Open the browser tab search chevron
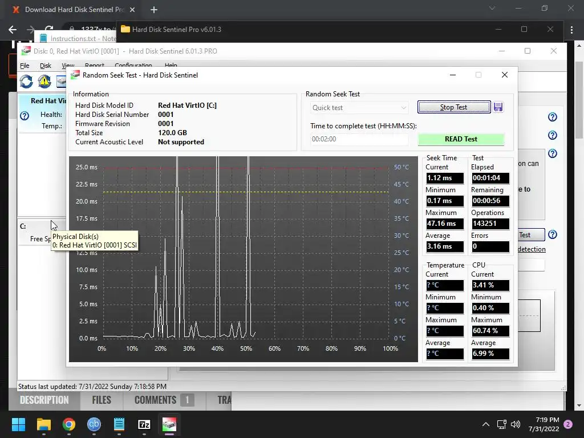This screenshot has width=584, height=438. pos(492,8)
